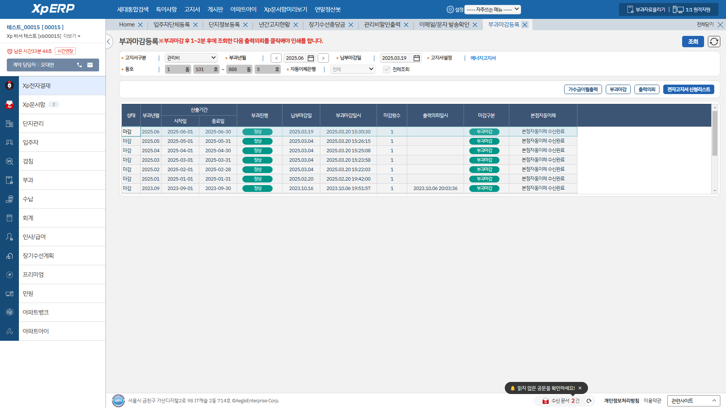The image size is (726, 408).
Task: Dismiss the unread notice notification popup
Action: [x=580, y=388]
